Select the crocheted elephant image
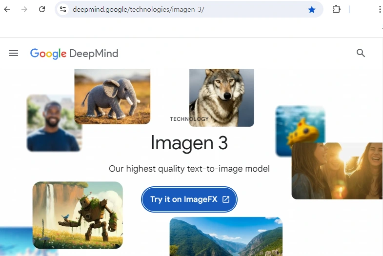383x256 pixels. coord(112,97)
